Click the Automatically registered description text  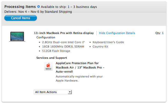[x=80, y=78]
